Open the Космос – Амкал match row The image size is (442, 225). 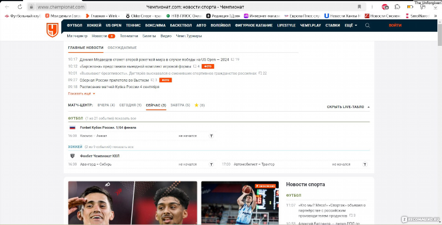click(142, 136)
